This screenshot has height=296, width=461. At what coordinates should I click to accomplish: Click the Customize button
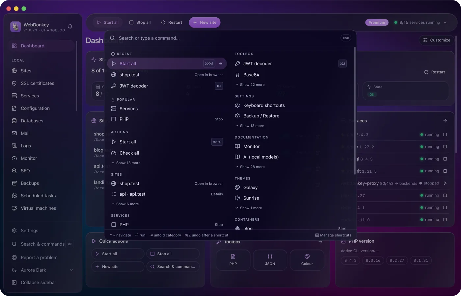437,40
